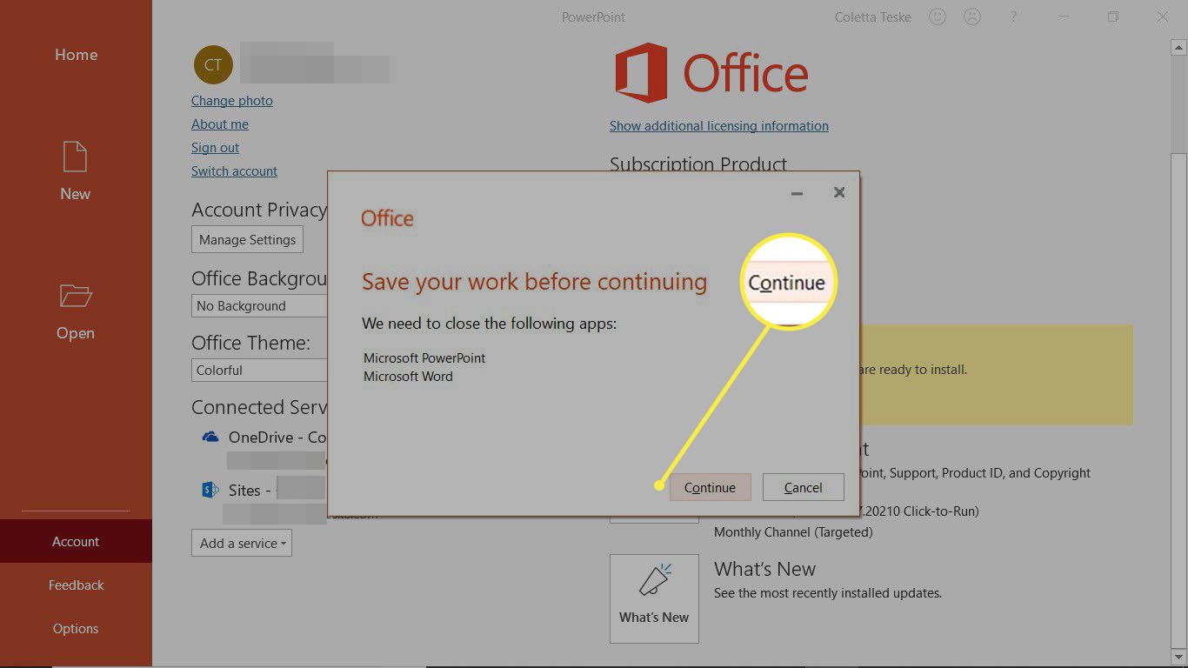Click Continue in the Office dialog
This screenshot has height=668, width=1188.
[x=710, y=487]
